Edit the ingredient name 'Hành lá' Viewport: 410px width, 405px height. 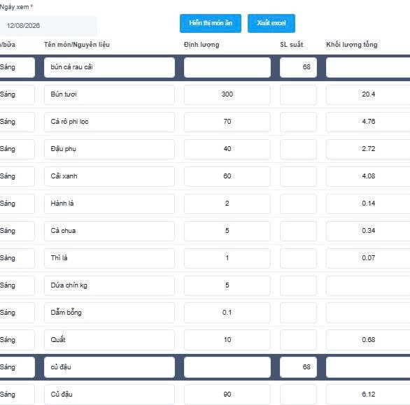[x=109, y=204]
